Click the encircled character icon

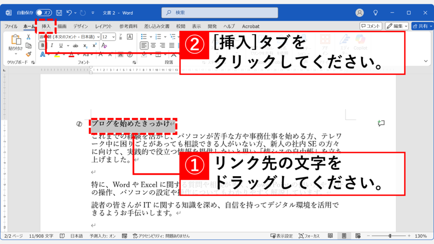click(x=130, y=55)
